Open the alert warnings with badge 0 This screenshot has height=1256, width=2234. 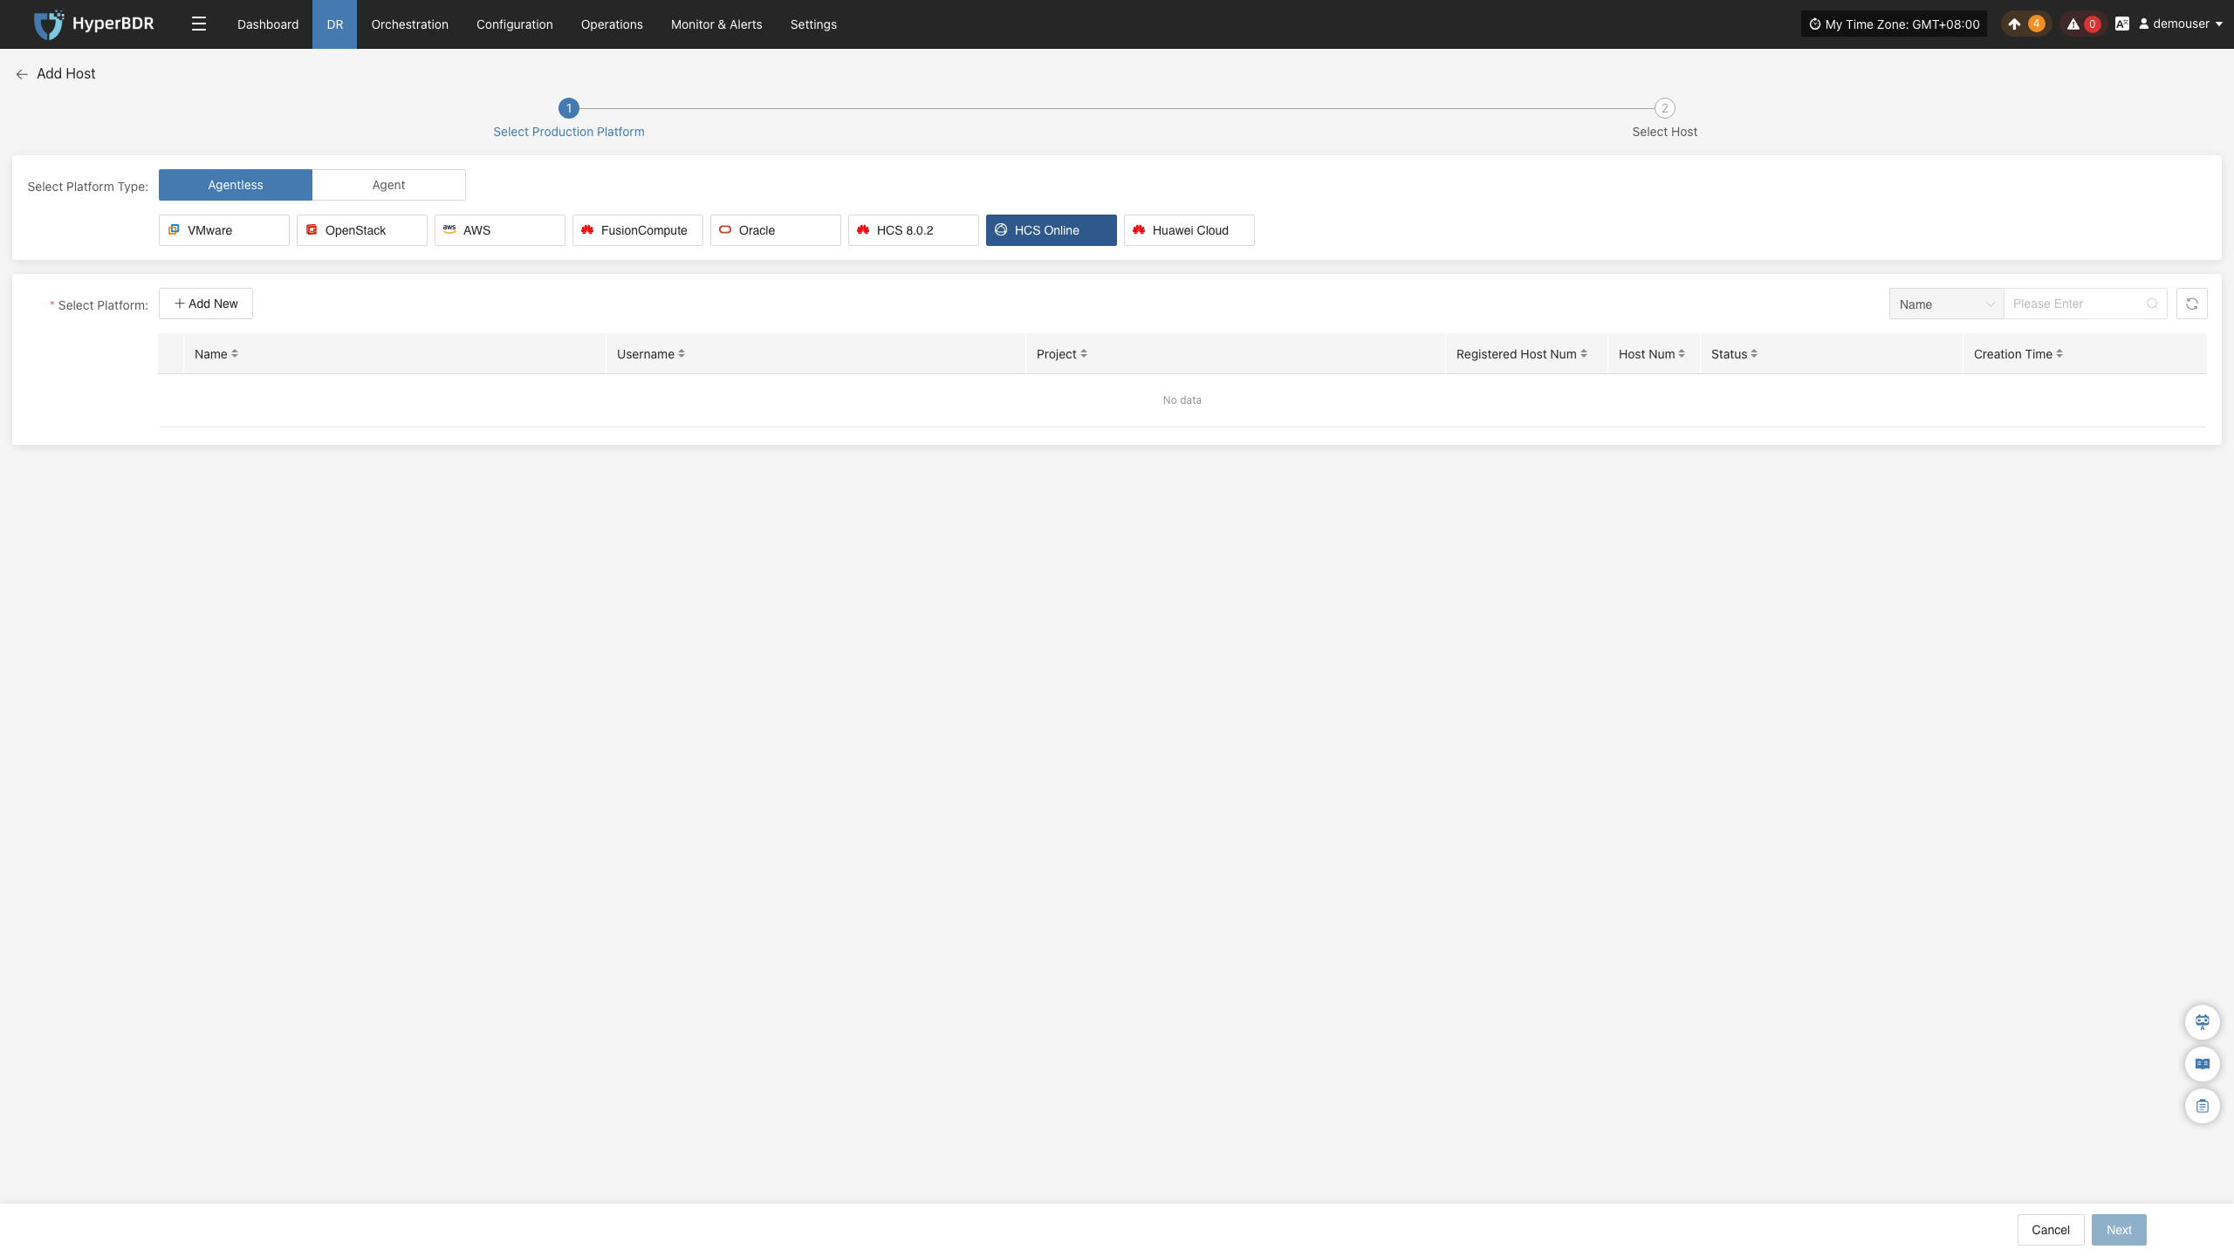(x=2083, y=24)
